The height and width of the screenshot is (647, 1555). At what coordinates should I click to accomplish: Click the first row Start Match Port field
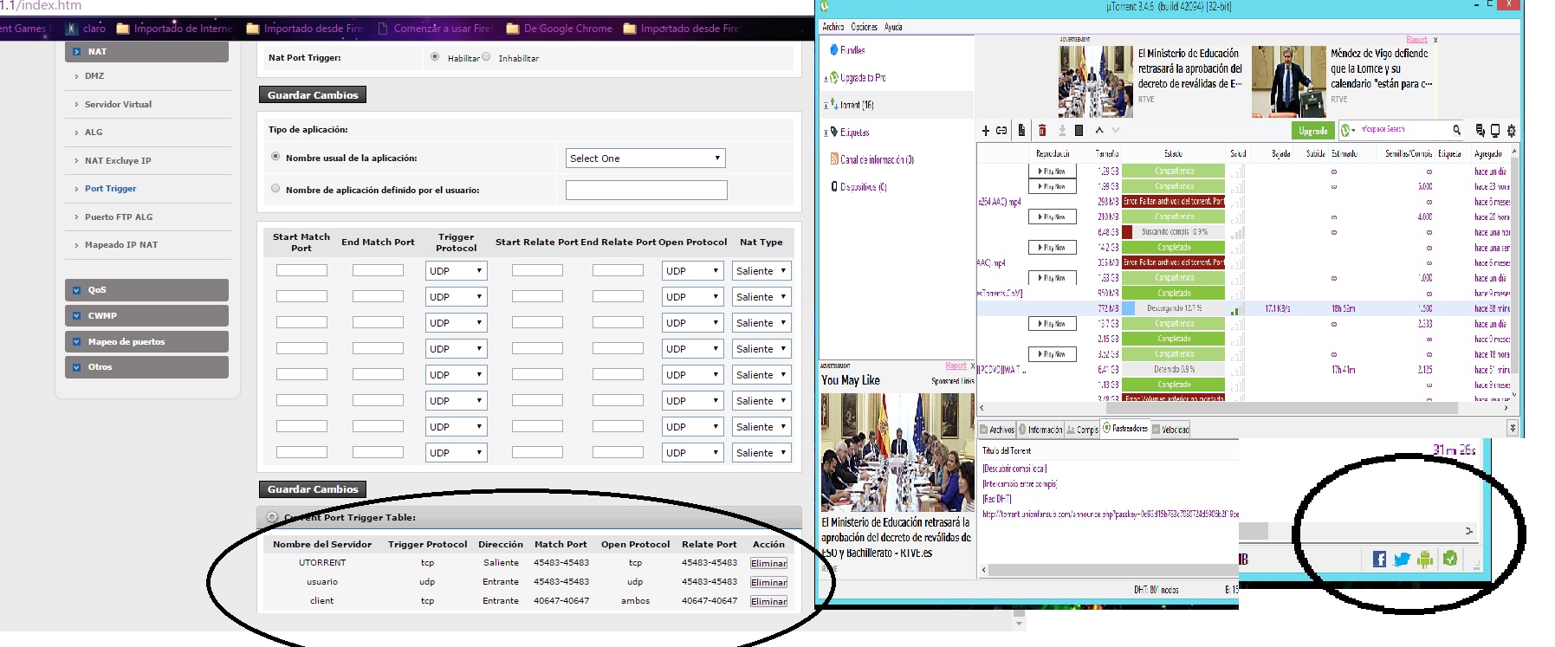[x=301, y=271]
